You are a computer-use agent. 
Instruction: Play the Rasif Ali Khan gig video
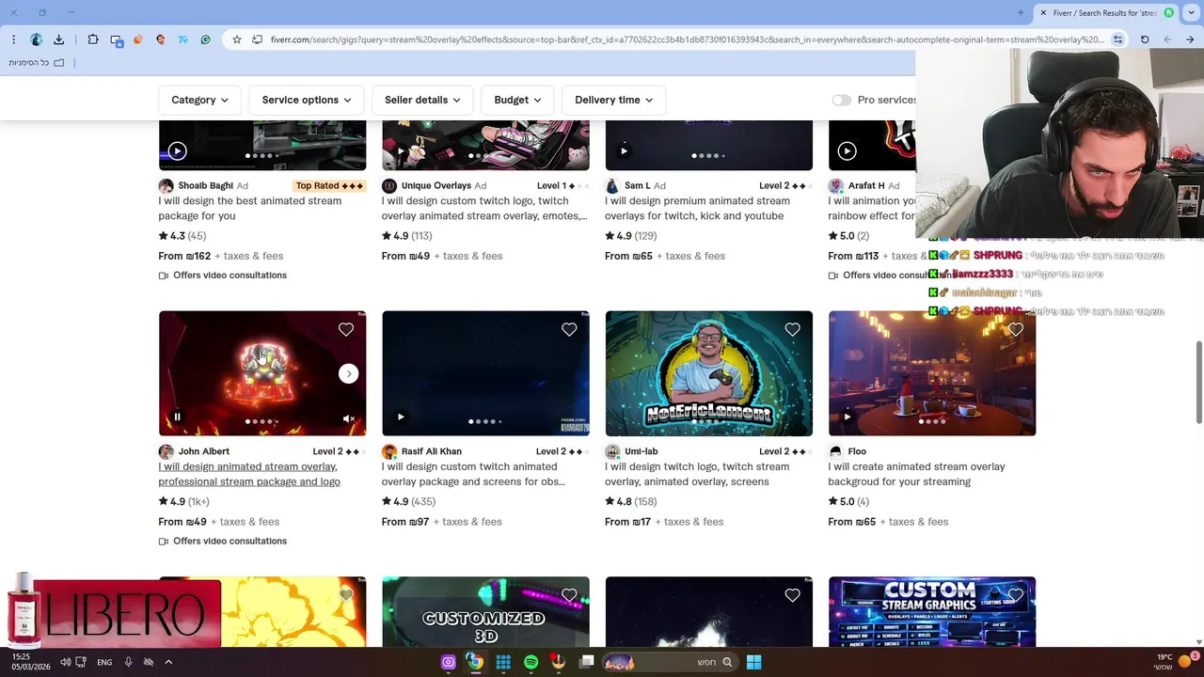pyautogui.click(x=401, y=417)
